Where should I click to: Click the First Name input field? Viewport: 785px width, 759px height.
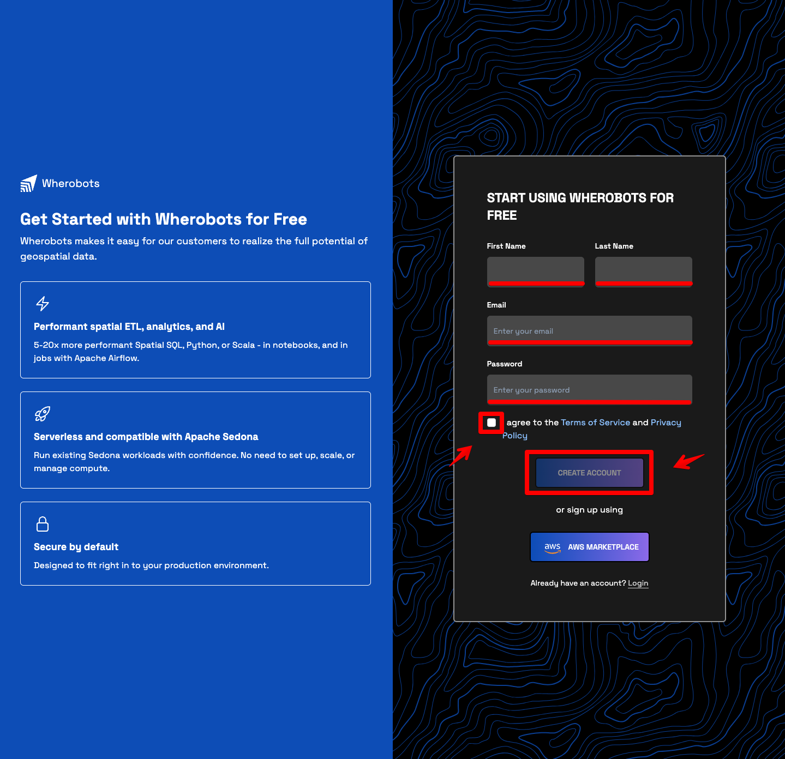[536, 272]
